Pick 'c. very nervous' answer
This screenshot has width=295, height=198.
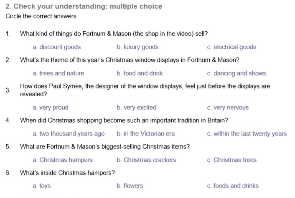click(228, 108)
